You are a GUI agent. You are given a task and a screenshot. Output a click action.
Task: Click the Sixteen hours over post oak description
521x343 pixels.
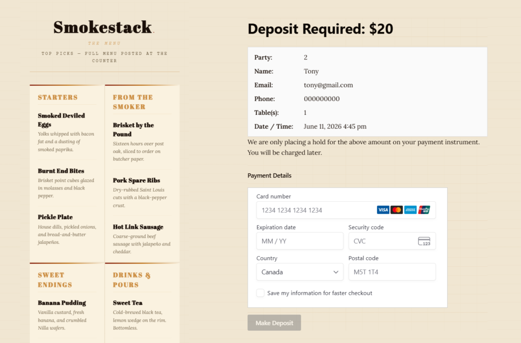pos(138,151)
